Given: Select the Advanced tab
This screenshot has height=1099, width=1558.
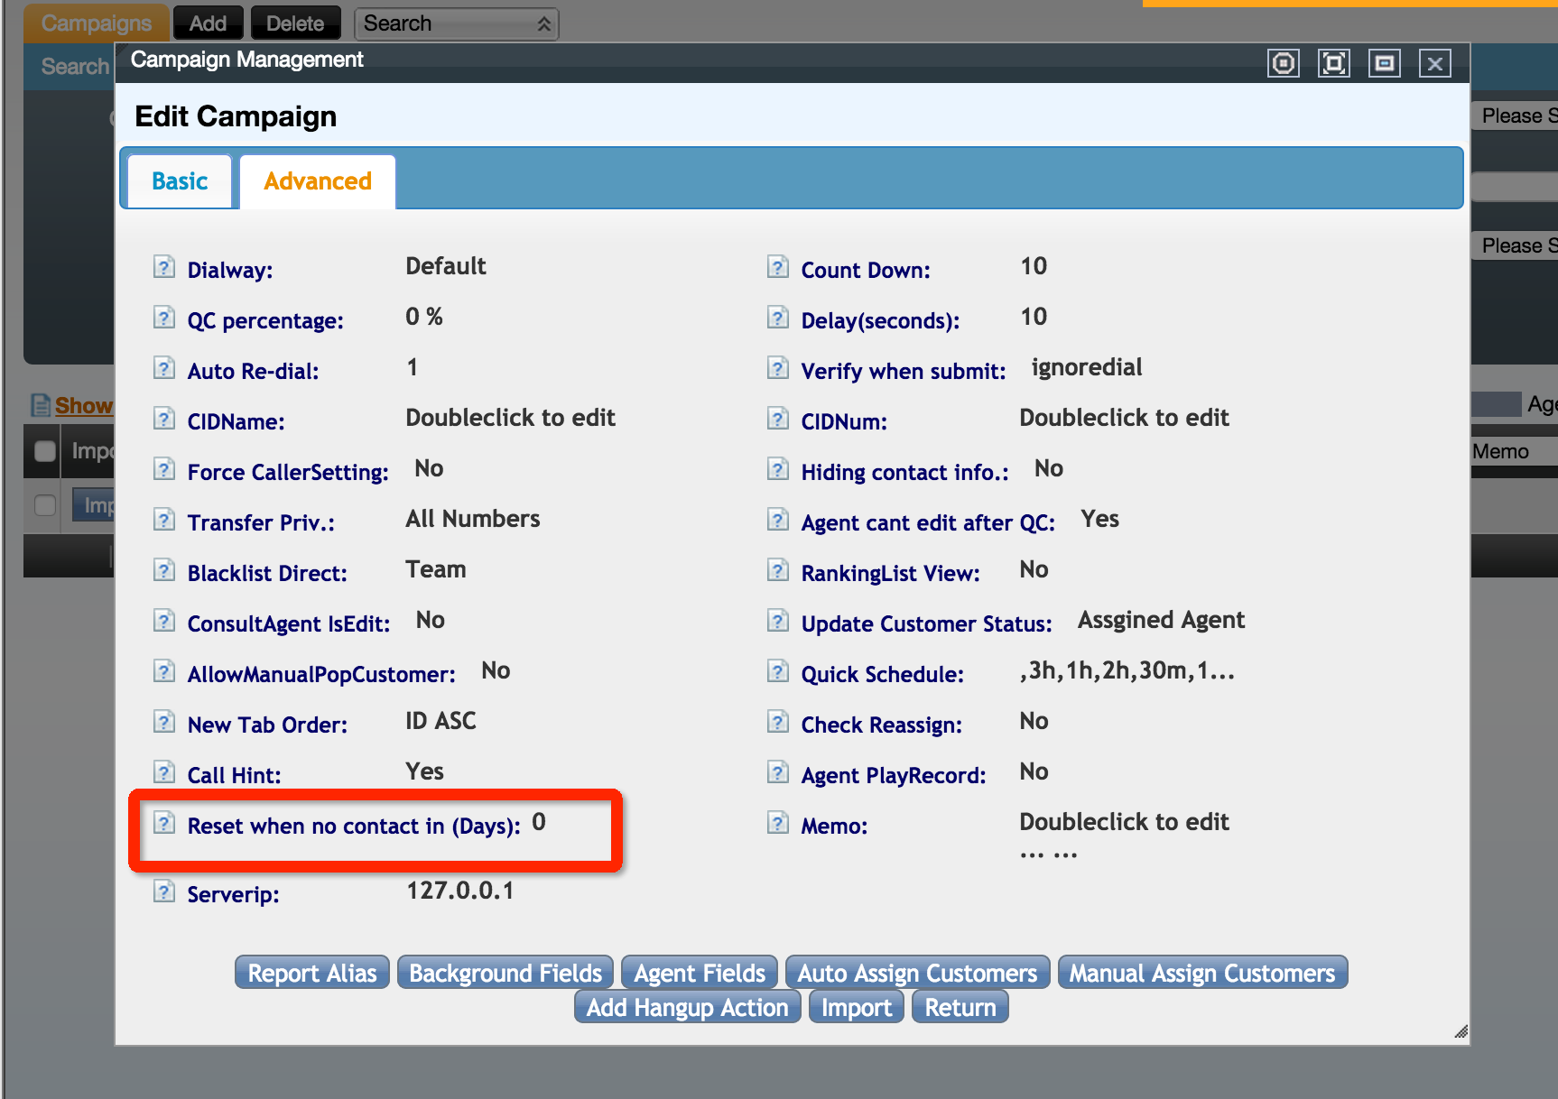Looking at the screenshot, I should tap(317, 181).
